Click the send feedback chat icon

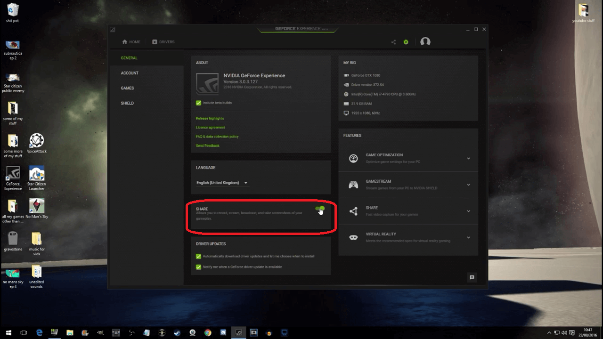[472, 277]
